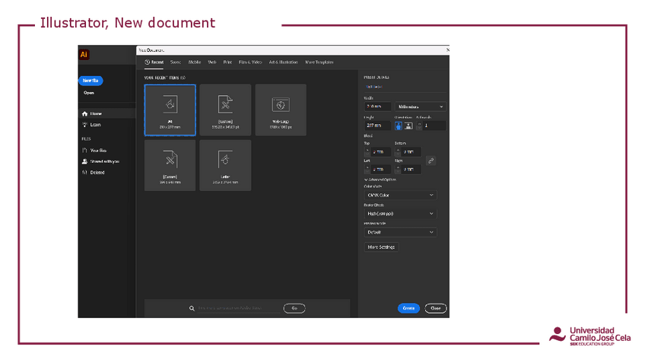Open the Millimeters units dropdown
This screenshot has height=363, width=645.
[420, 107]
